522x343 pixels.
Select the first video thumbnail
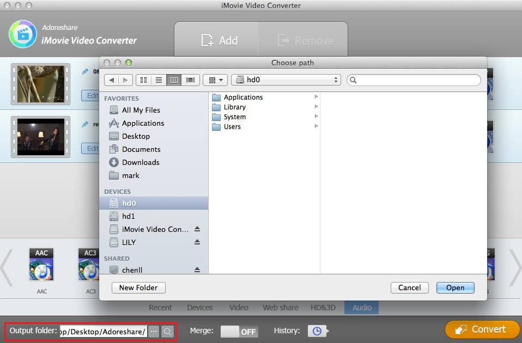tap(41, 84)
